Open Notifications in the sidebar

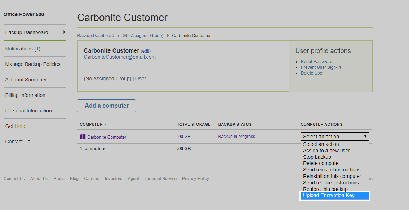[x=23, y=49]
